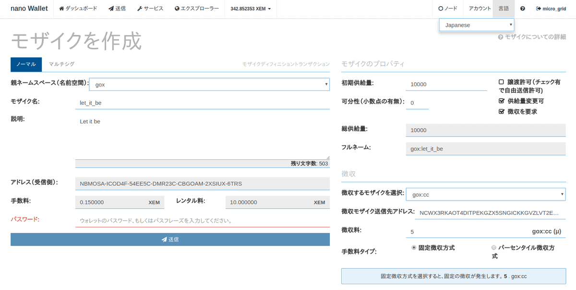Uncheck the 供給量変更可 checkbox
The image size is (576, 290).
pyautogui.click(x=501, y=101)
